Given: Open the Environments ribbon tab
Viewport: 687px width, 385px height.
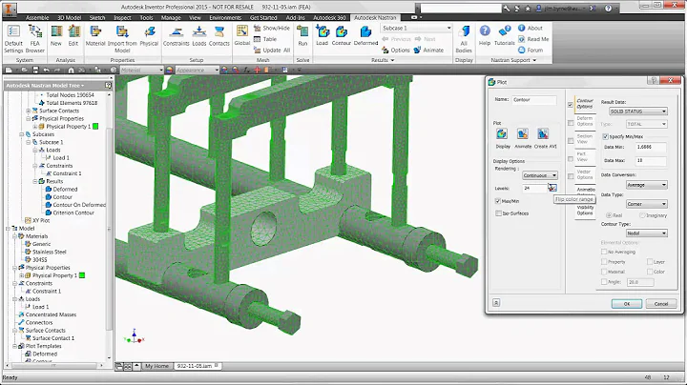Looking at the screenshot, I should tap(225, 17).
